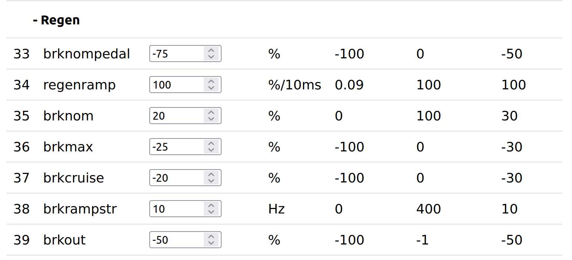Decrease brkrampstr value with down stepper arrow

coord(211,212)
